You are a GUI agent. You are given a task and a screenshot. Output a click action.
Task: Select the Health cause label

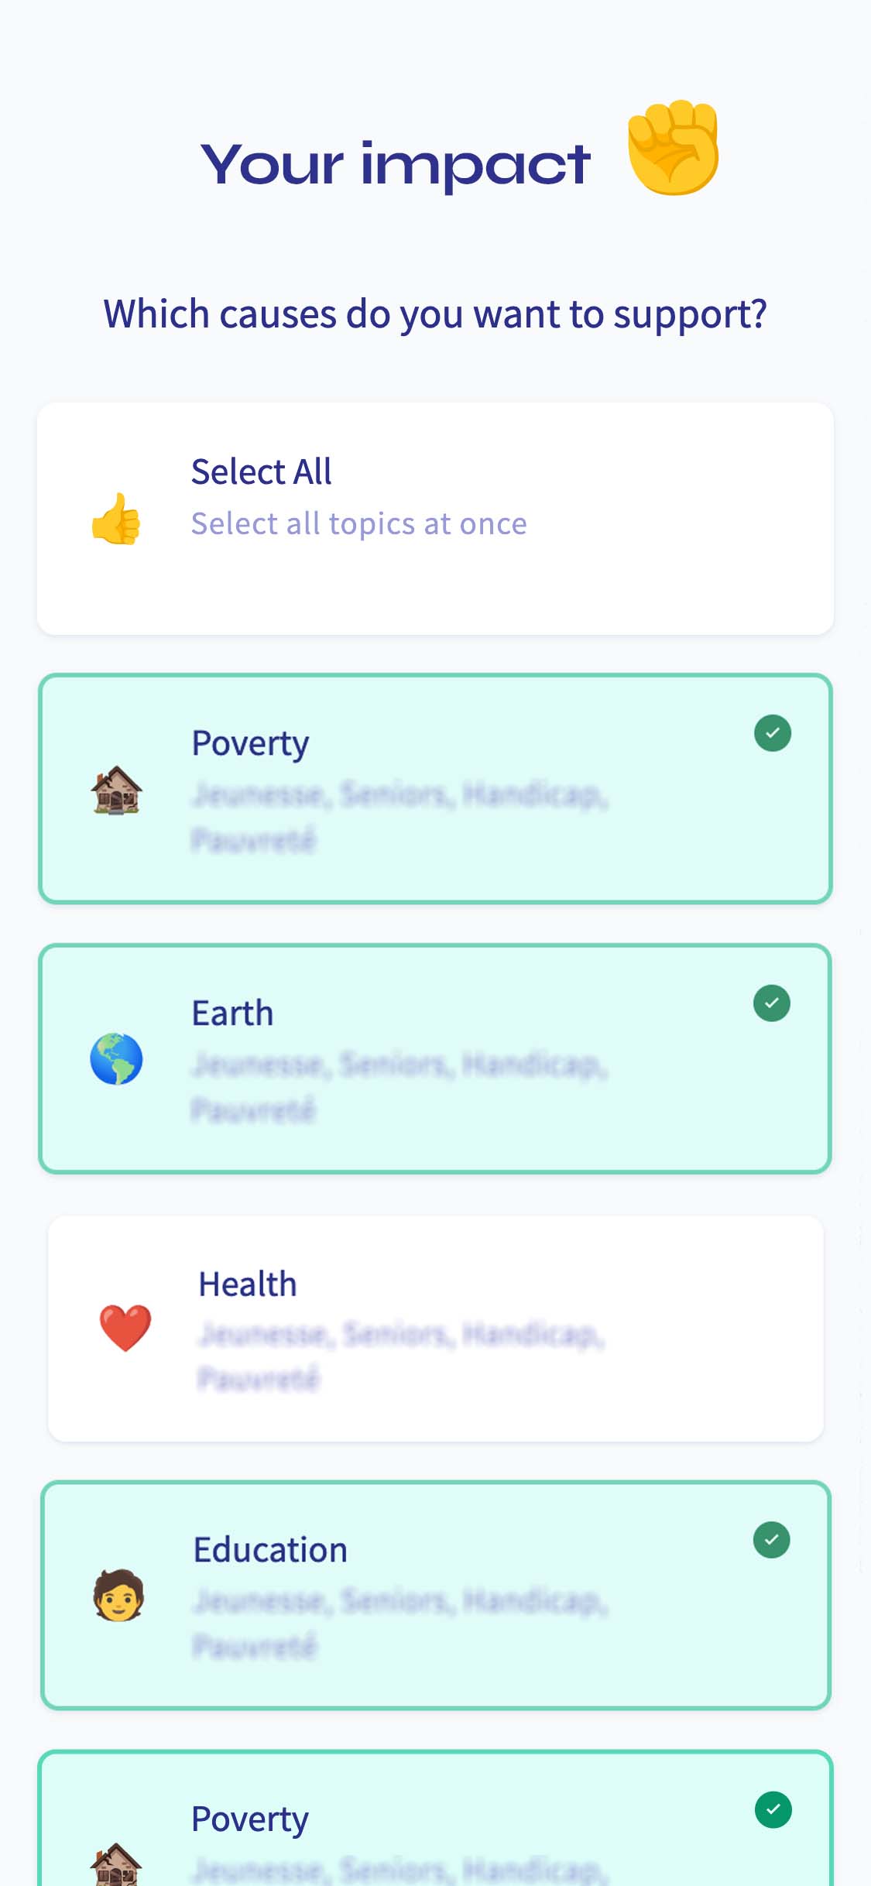(248, 1284)
